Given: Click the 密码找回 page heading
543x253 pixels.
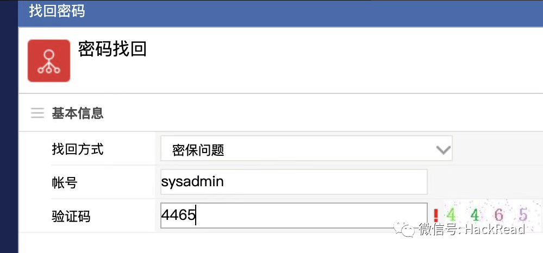Looking at the screenshot, I should (x=113, y=49).
